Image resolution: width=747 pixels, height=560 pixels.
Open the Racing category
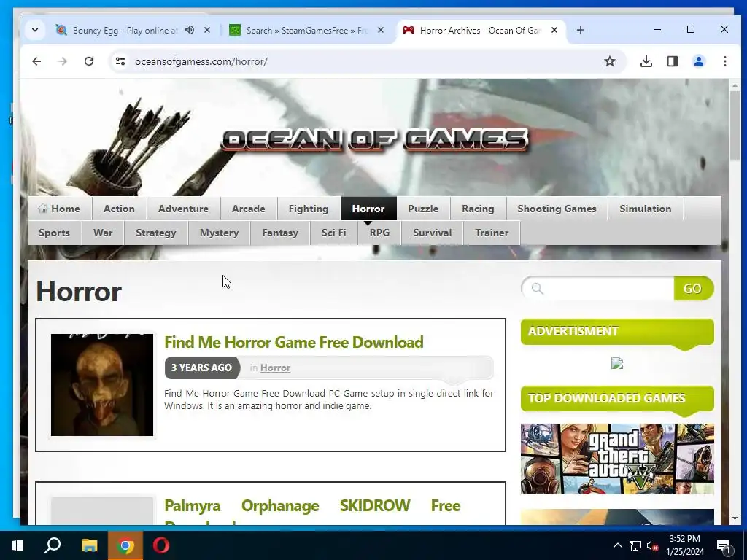coord(478,209)
